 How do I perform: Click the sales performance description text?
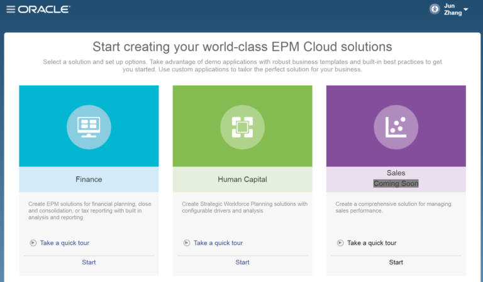pos(393,207)
